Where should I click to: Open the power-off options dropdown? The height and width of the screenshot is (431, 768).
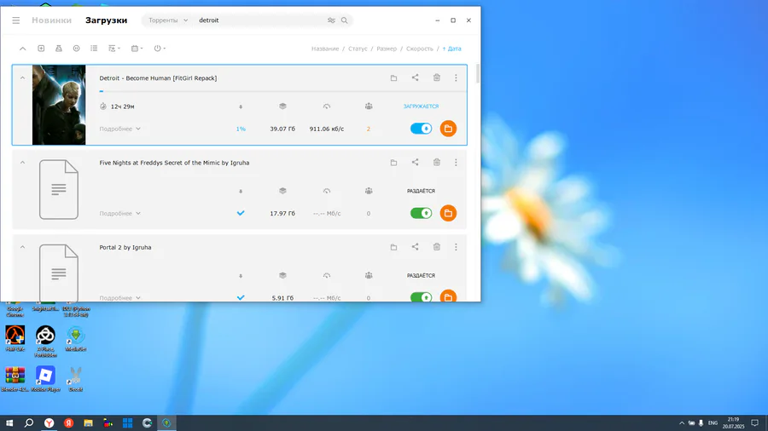[x=160, y=49]
